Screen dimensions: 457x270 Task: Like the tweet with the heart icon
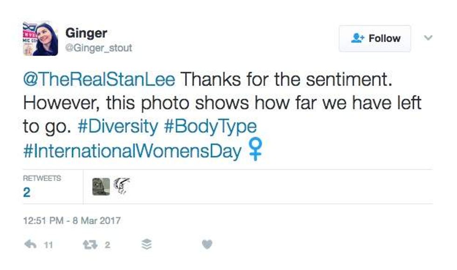[x=208, y=244]
